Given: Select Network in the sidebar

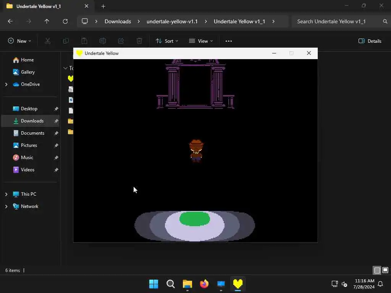Looking at the screenshot, I should point(31,206).
